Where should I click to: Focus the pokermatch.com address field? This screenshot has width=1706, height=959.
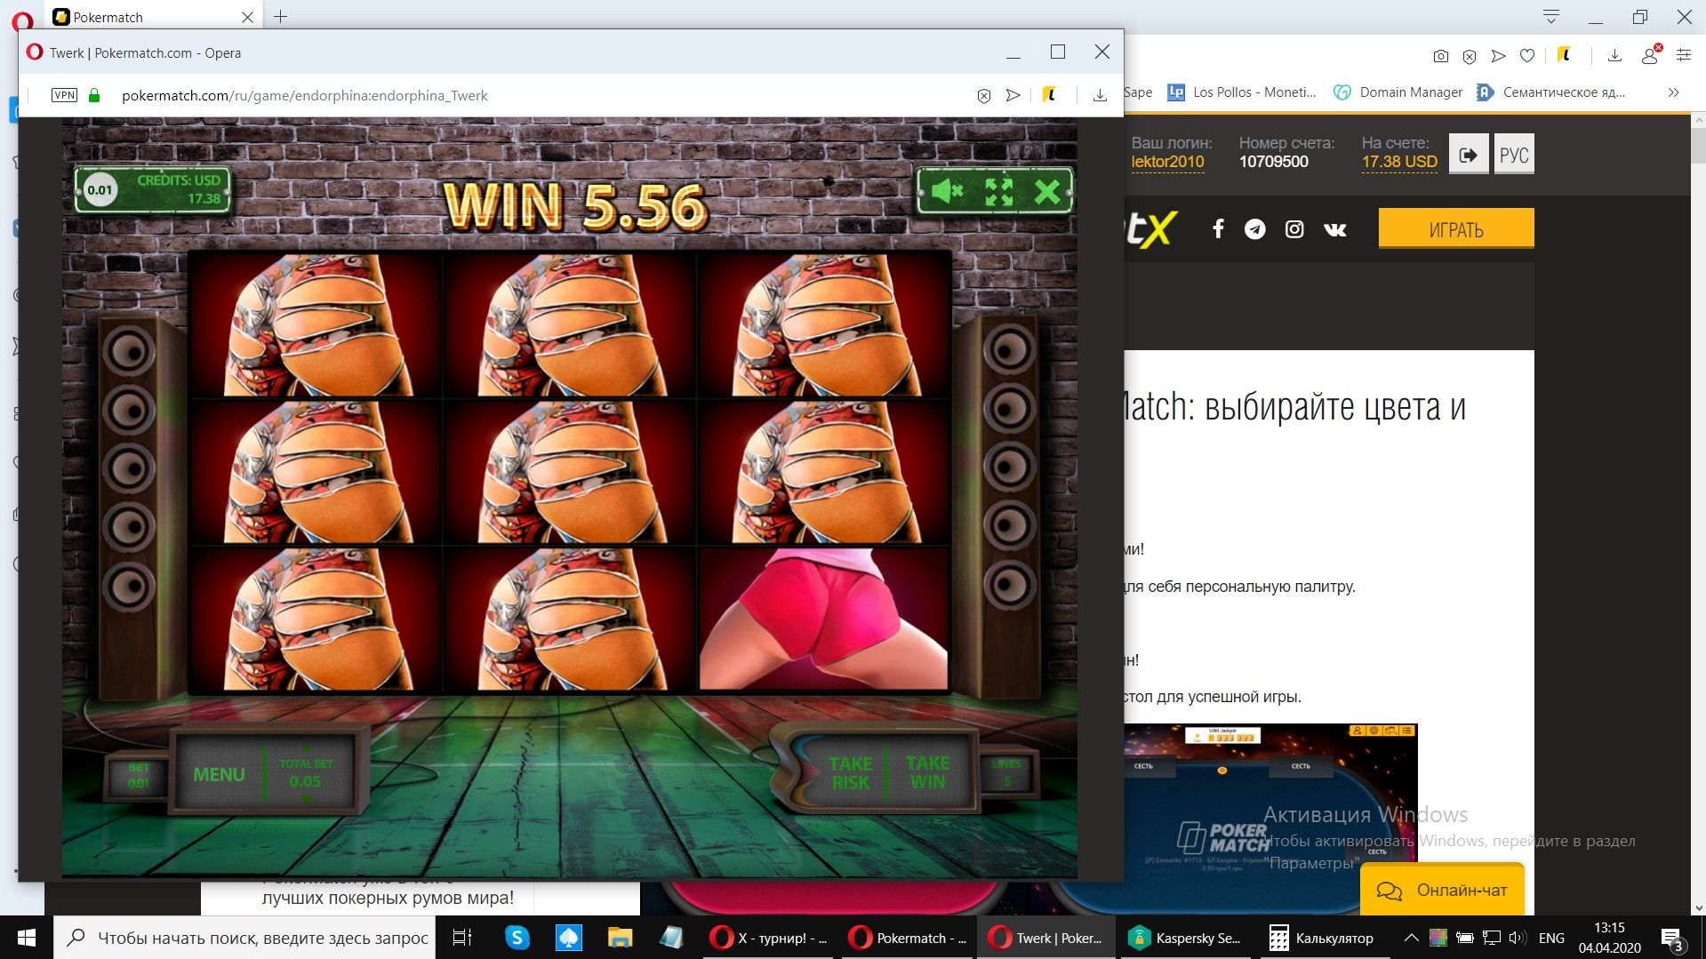(x=305, y=95)
